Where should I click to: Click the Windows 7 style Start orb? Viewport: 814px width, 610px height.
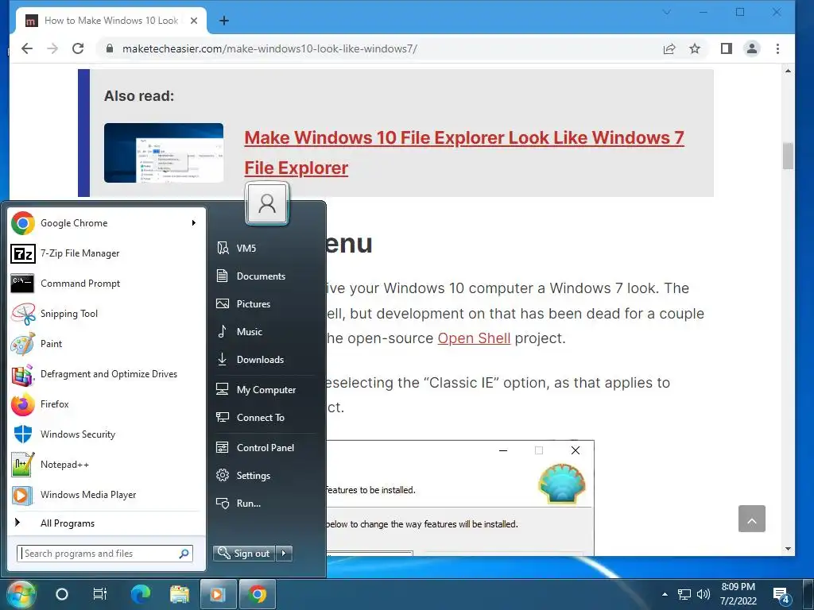(20, 594)
